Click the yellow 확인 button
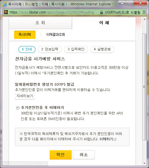Viewport: 149px width, 168px height. coord(61,155)
